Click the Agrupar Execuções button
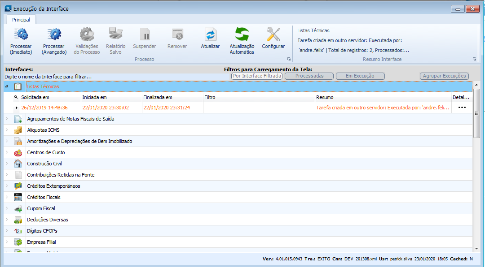 (444, 76)
